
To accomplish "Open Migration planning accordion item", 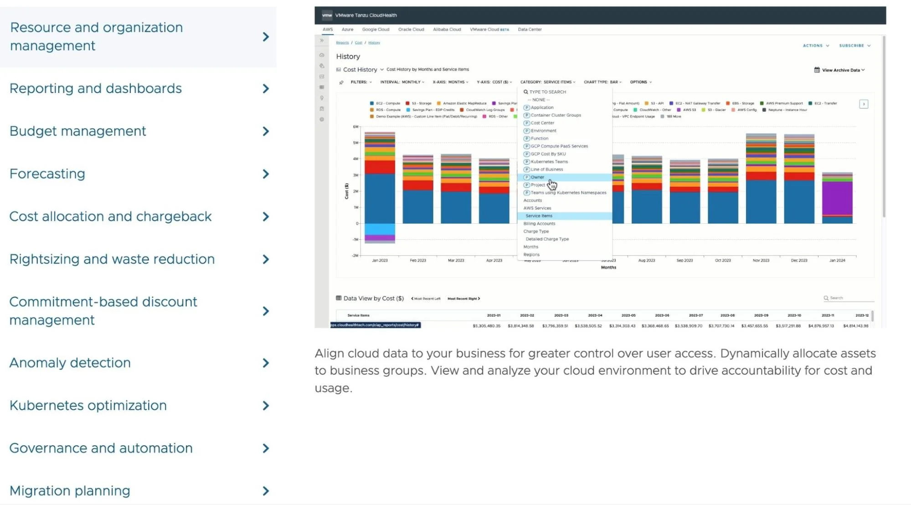I will point(138,491).
